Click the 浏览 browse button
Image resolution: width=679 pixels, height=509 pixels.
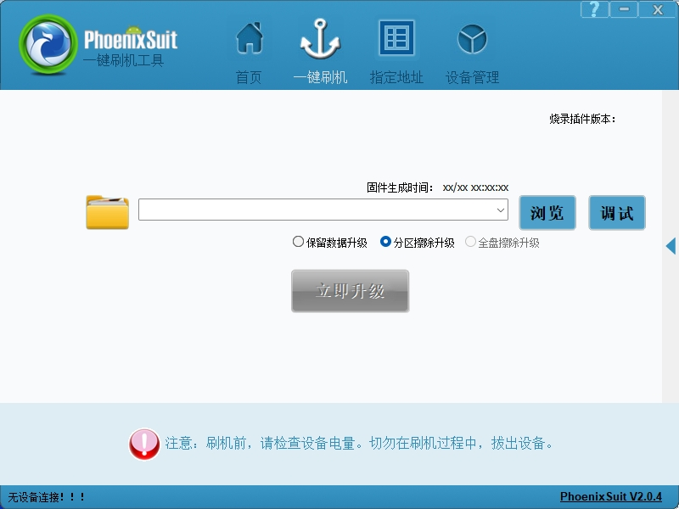pyautogui.click(x=547, y=213)
